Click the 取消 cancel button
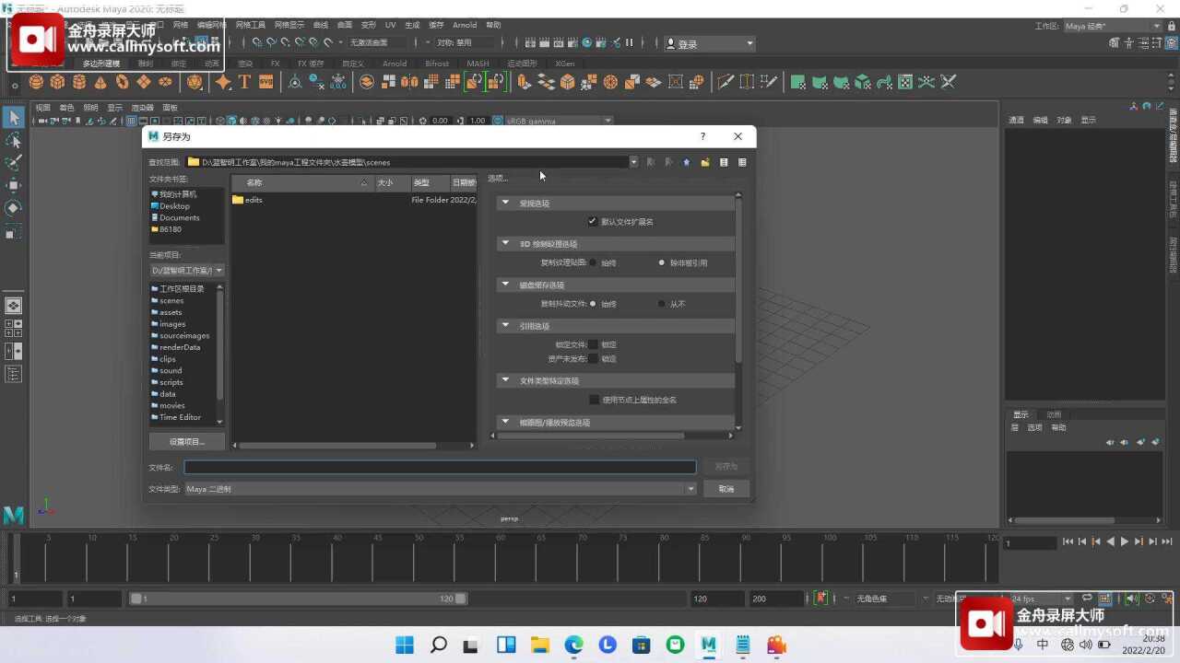1180x663 pixels. [x=726, y=489]
